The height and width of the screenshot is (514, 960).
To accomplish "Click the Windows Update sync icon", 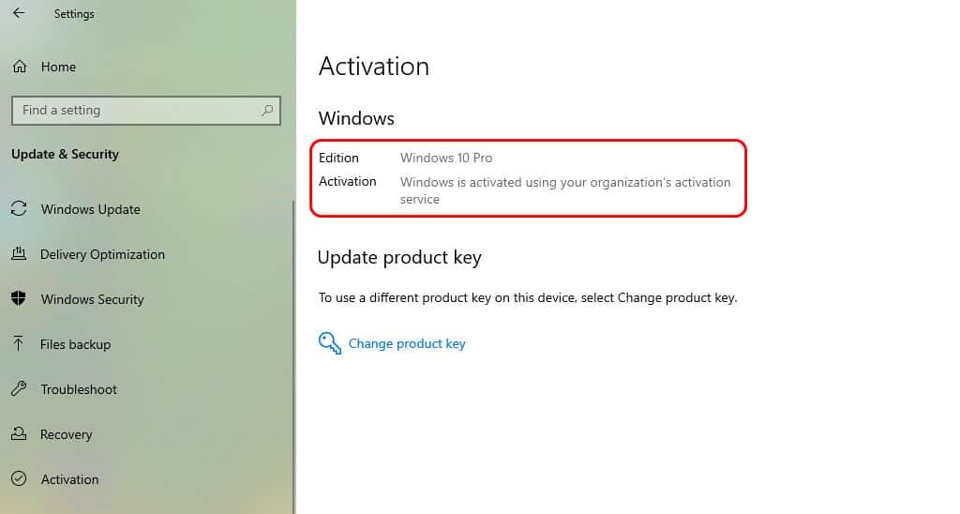I will (x=19, y=209).
